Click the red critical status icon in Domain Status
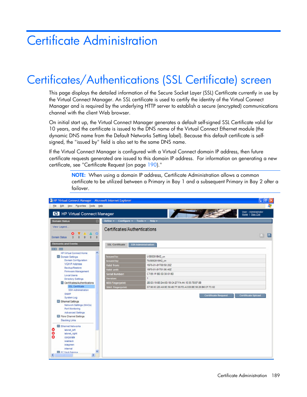Image resolution: width=307 pixels, height=397 pixels. [73, 234]
